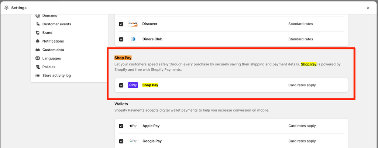Click the Diners Club label
378x148 pixels.
click(152, 39)
